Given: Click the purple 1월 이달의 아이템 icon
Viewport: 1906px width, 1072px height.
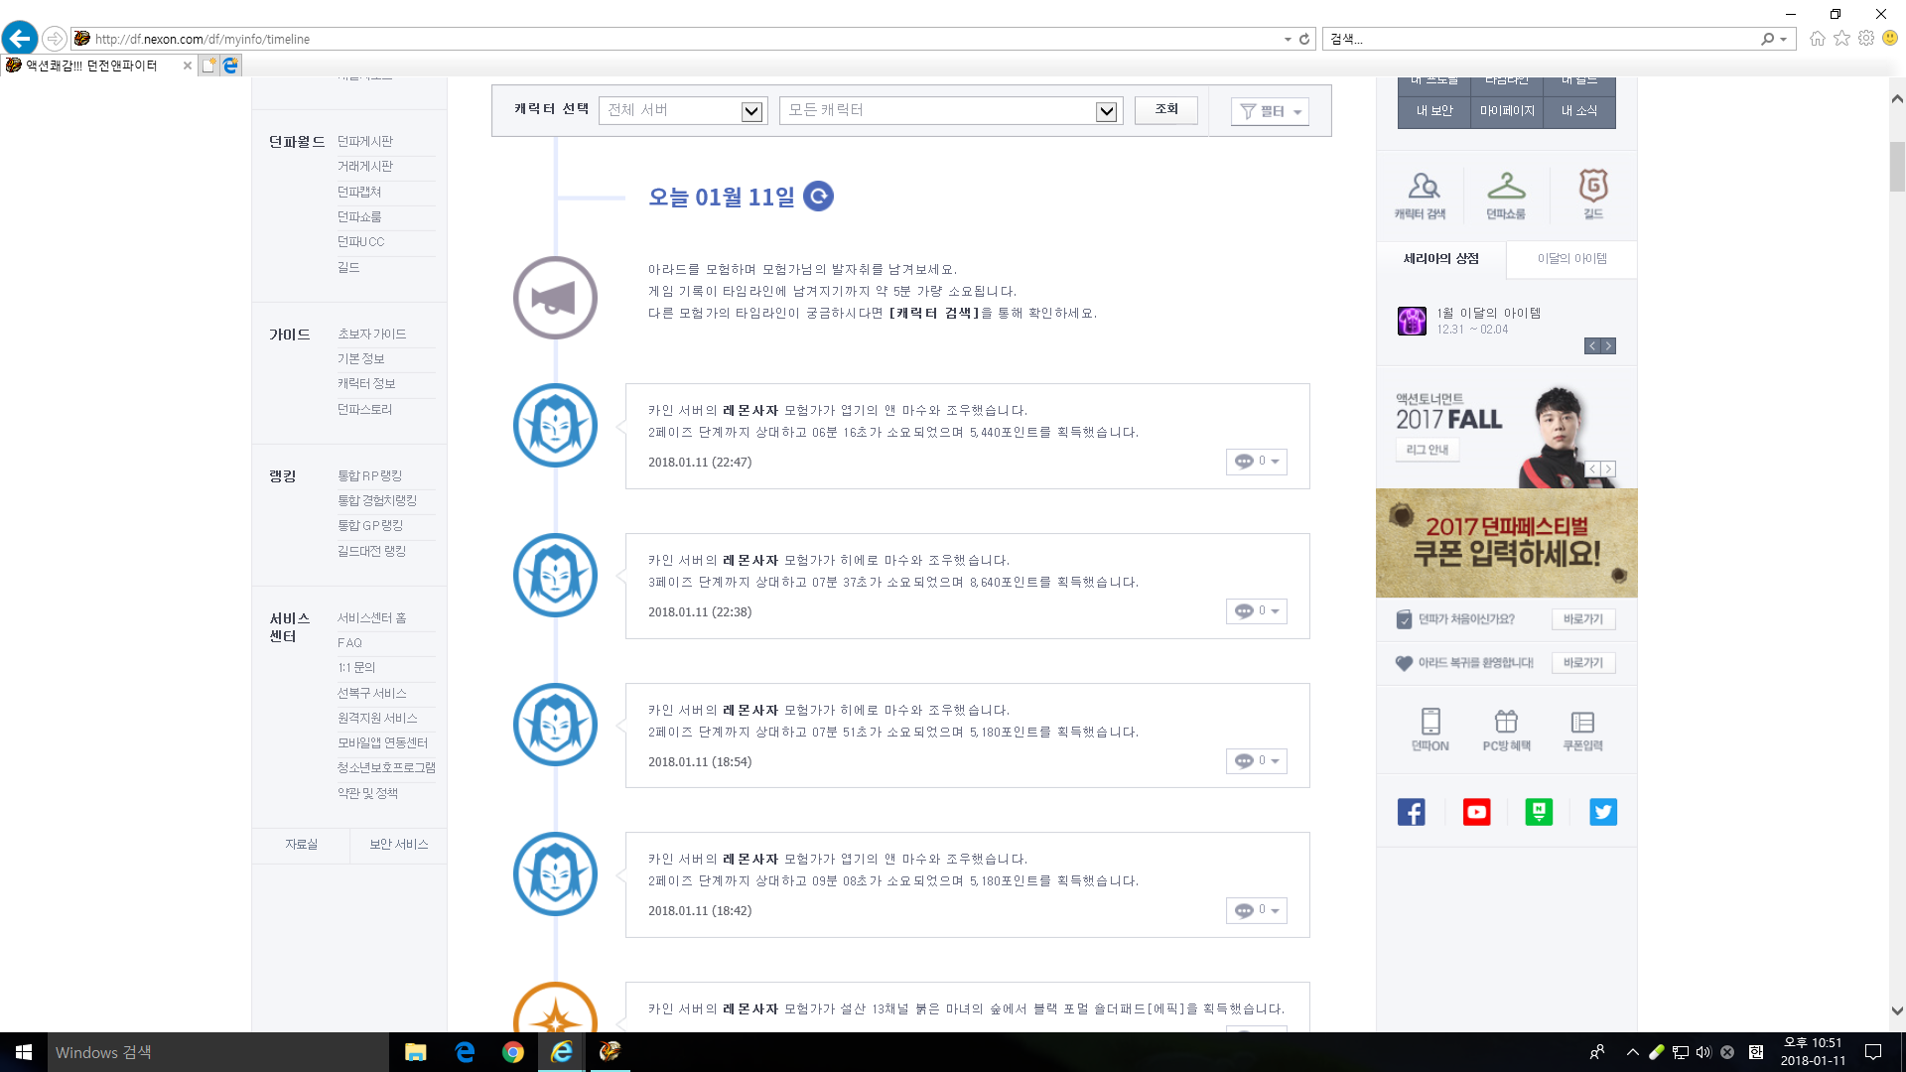Looking at the screenshot, I should 1412,321.
